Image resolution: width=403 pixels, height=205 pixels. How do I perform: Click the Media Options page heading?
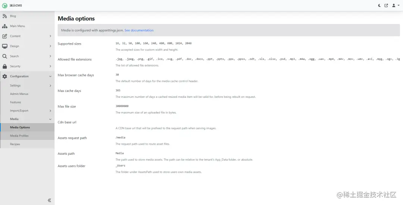coord(76,19)
